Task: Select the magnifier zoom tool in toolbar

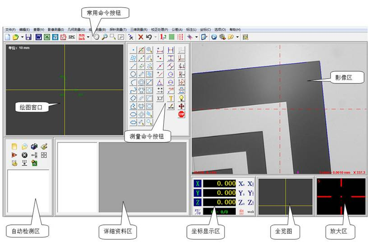Action: [105, 37]
